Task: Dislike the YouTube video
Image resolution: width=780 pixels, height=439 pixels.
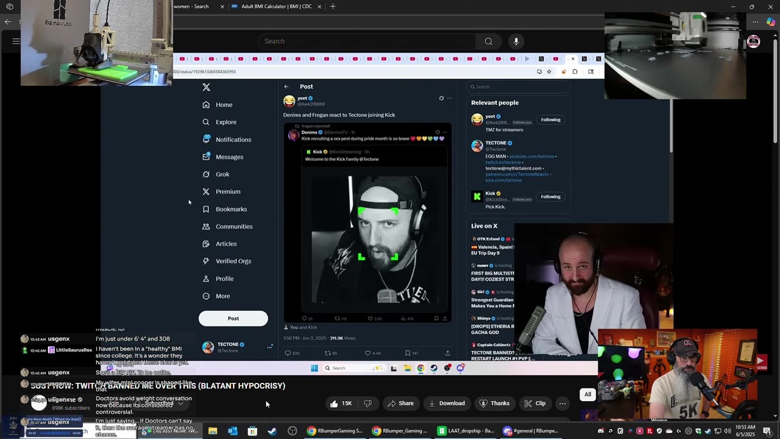Action: (x=367, y=403)
